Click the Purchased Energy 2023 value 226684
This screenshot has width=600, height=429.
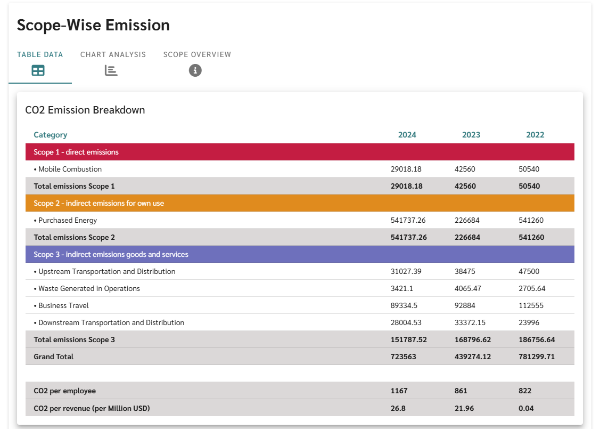pos(467,220)
